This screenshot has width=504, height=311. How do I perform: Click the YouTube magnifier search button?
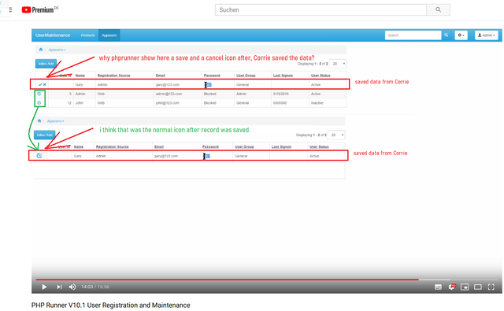click(438, 9)
